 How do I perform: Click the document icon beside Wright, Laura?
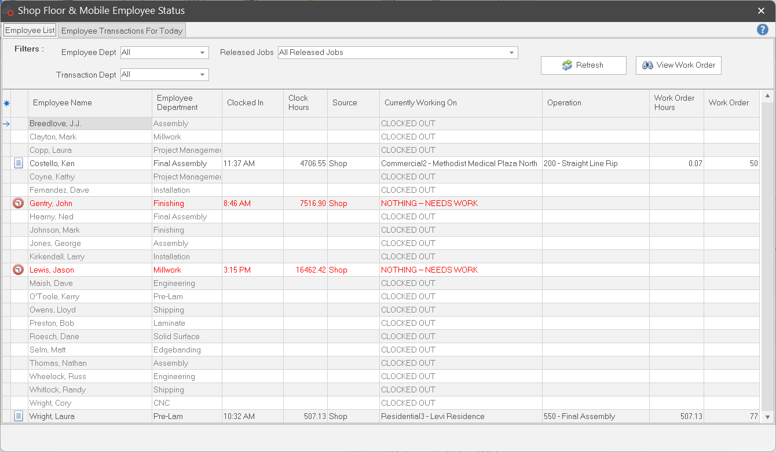[x=19, y=416]
